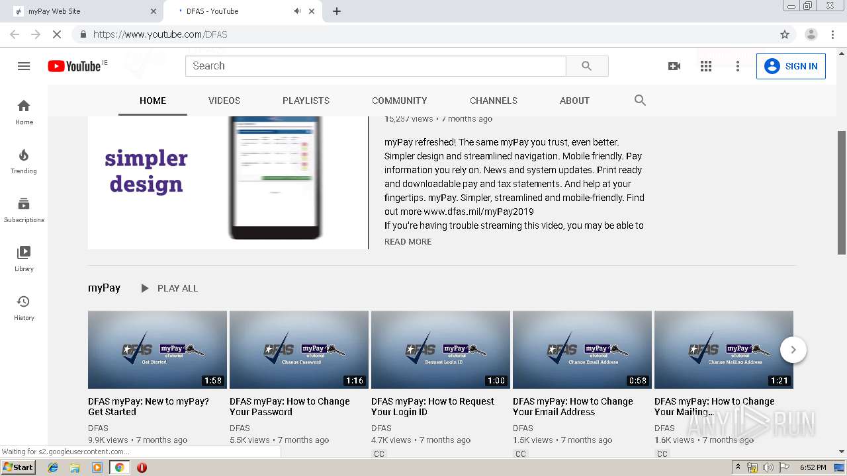Open 'How to Change Your Mailing' title
Viewport: 847px width, 476px height.
click(715, 407)
